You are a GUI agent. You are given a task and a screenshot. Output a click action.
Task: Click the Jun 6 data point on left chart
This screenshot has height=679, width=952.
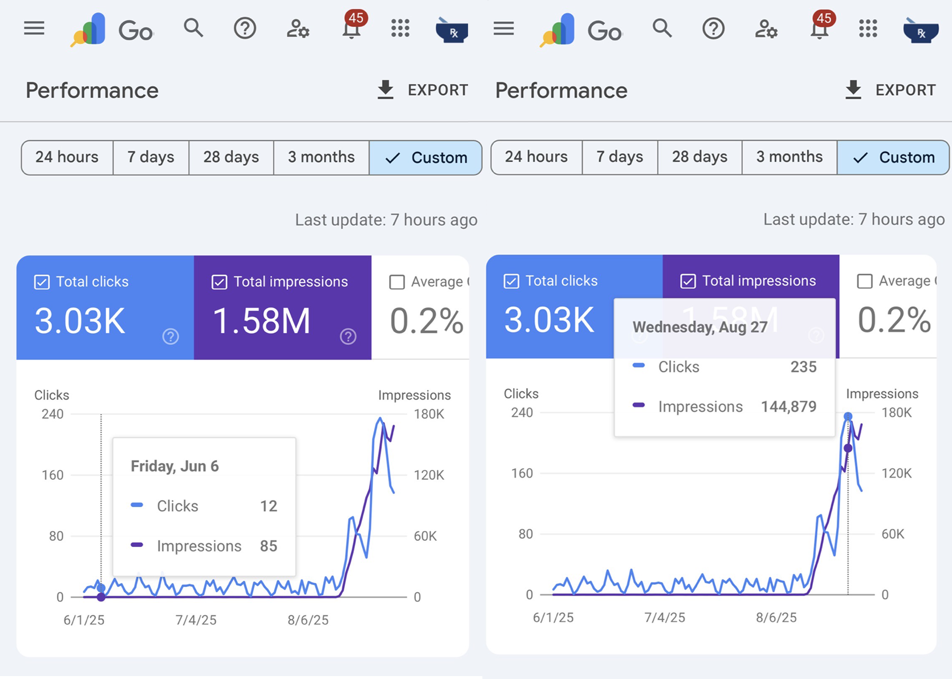coord(101,587)
